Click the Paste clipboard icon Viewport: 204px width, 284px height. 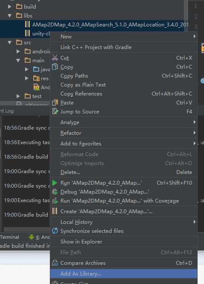click(55, 102)
